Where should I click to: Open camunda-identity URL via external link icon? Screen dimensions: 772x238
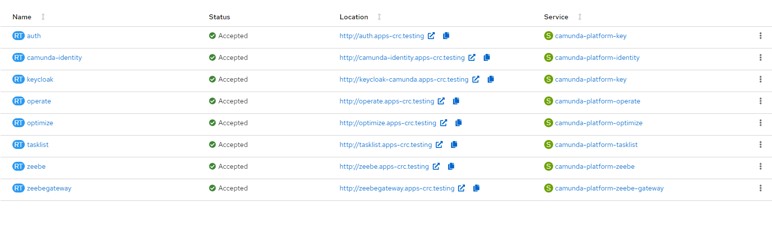pyautogui.click(x=472, y=57)
